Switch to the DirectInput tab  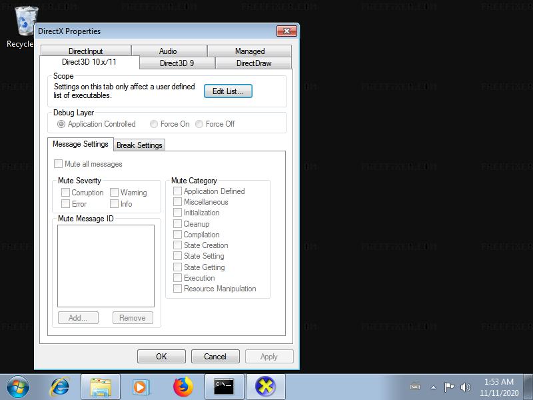(x=86, y=51)
